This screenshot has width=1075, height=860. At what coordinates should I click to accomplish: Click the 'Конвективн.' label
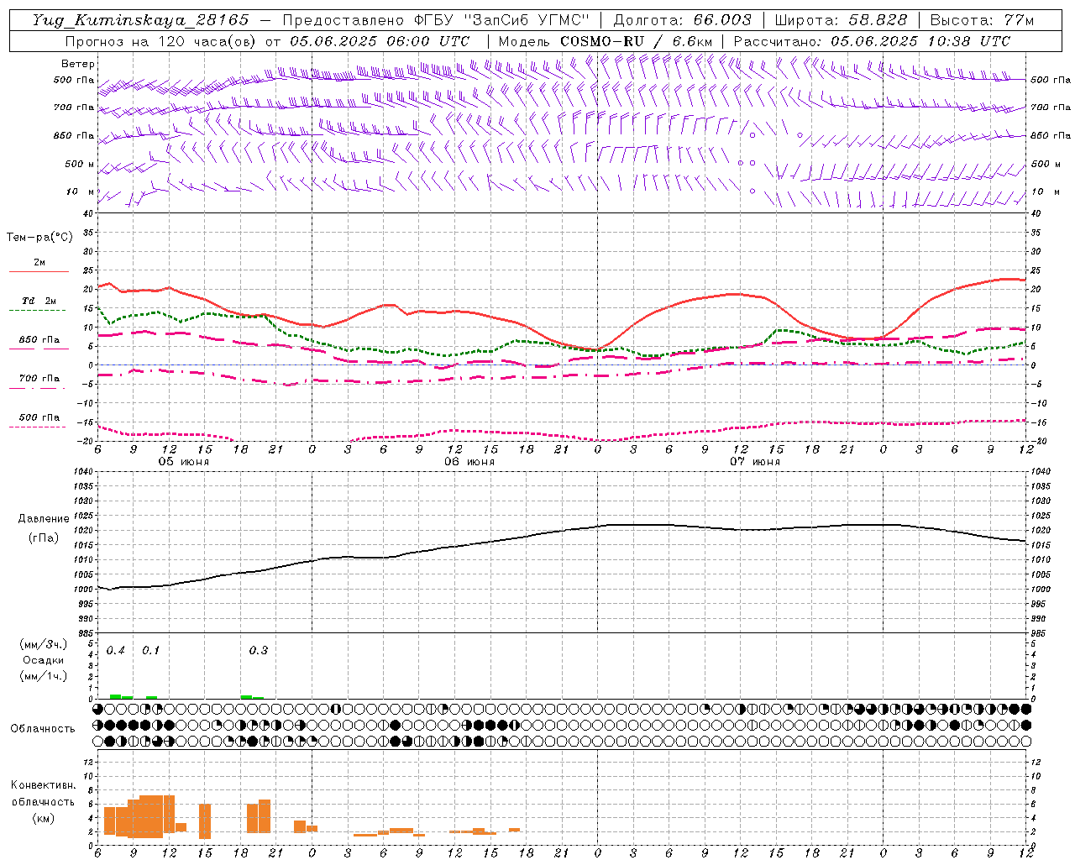tap(43, 785)
